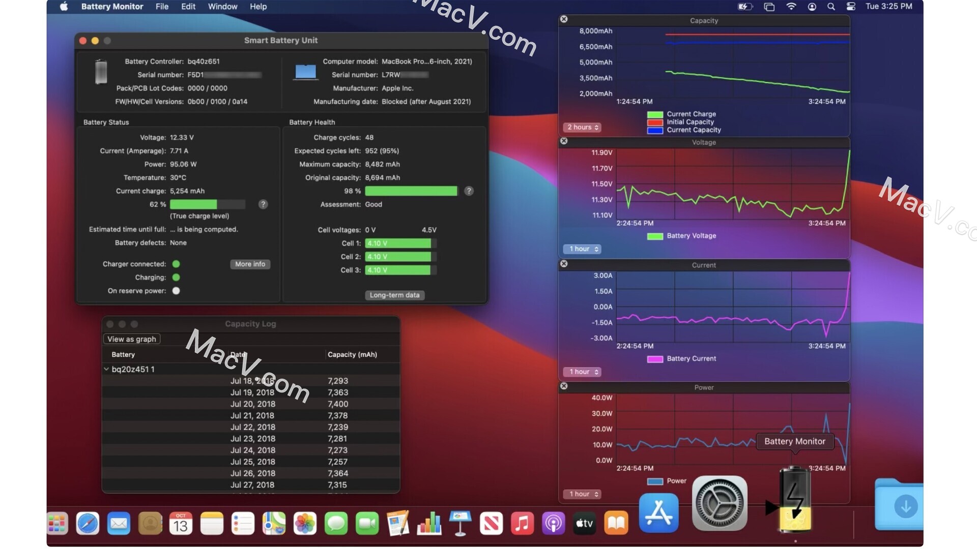Select the Jul 20, 2018 log row
Viewport: 977px width, 549px height.
pyautogui.click(x=251, y=404)
